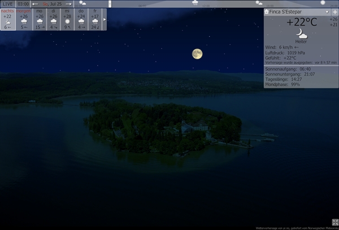This screenshot has height=230, width=339.
Task: Click the full moon in the sky
Action: pos(197,54)
